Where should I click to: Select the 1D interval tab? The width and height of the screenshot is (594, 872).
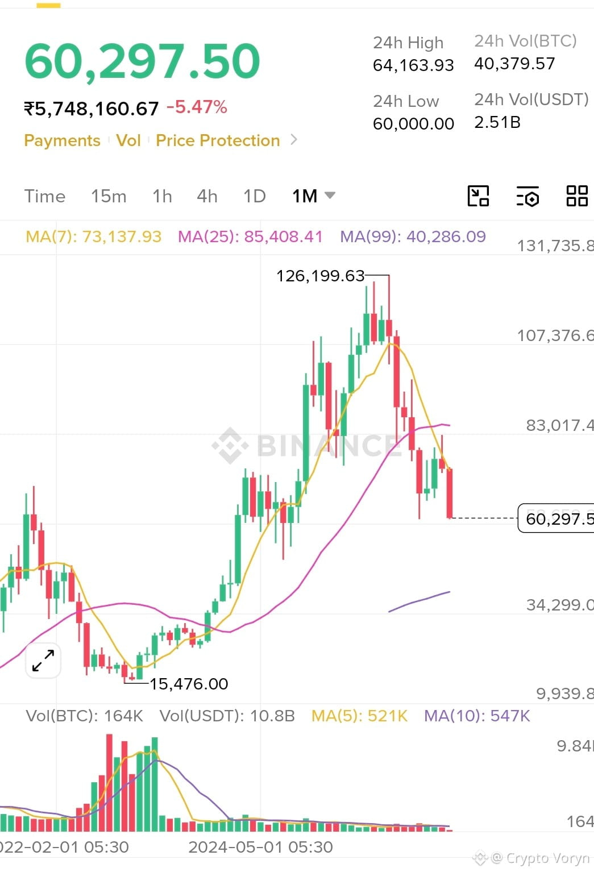(255, 196)
